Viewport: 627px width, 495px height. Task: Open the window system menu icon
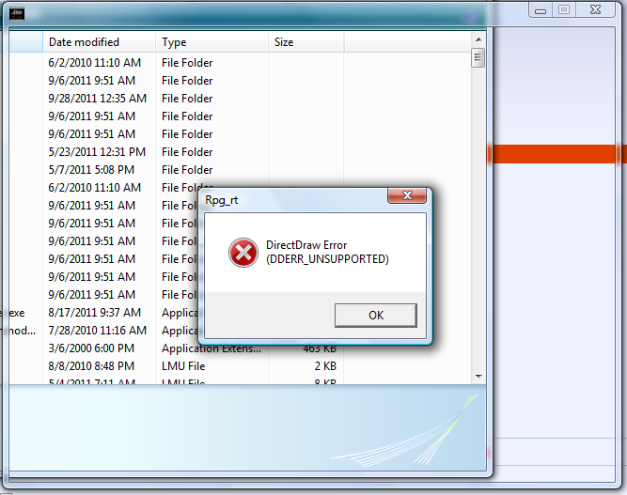tap(17, 14)
